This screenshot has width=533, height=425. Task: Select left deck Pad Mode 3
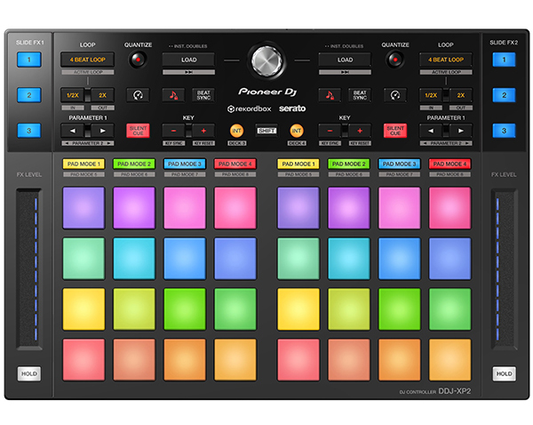tap(185, 164)
